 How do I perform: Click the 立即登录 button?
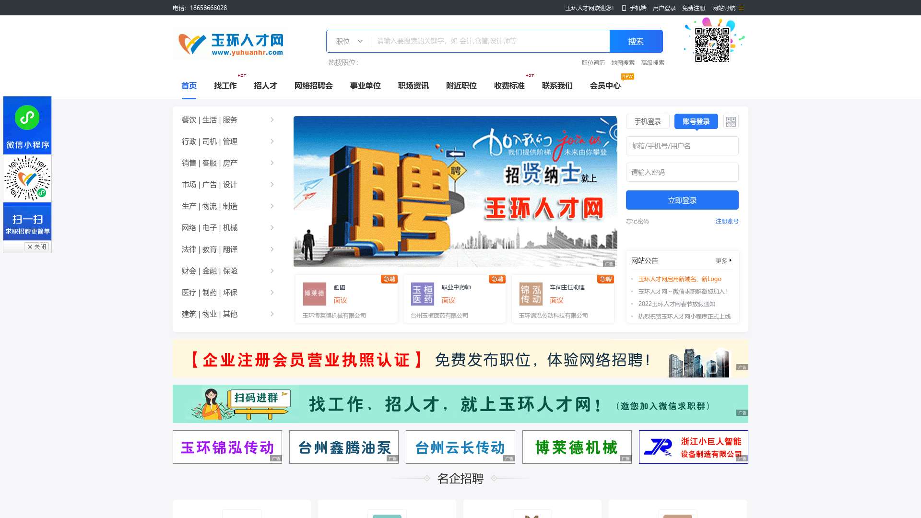click(682, 200)
